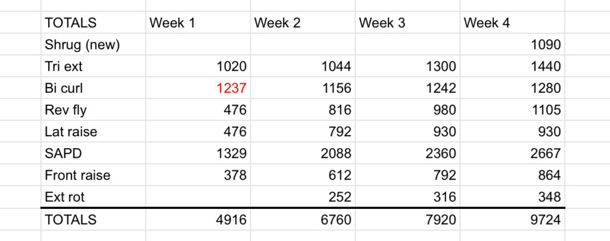Click the Week 1 column header cell
This screenshot has width=610, height=241.
[x=172, y=23]
